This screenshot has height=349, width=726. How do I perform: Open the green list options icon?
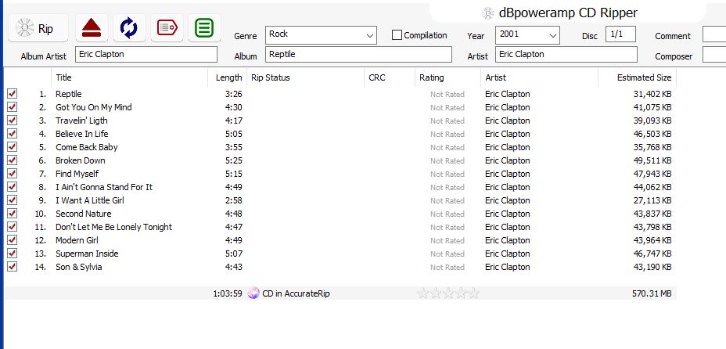(x=204, y=29)
